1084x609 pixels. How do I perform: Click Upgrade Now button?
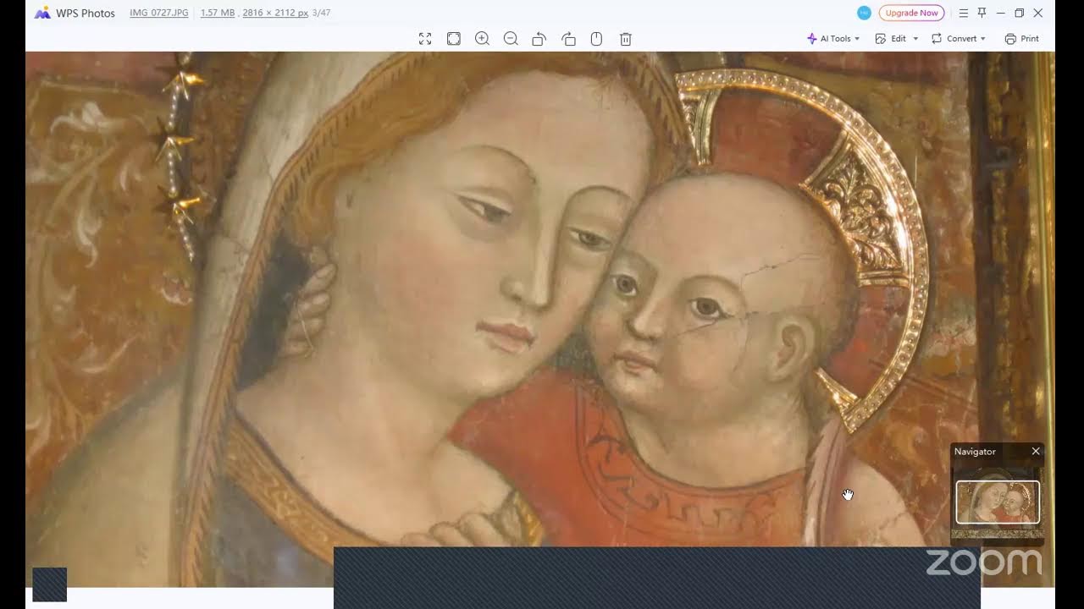click(x=911, y=13)
